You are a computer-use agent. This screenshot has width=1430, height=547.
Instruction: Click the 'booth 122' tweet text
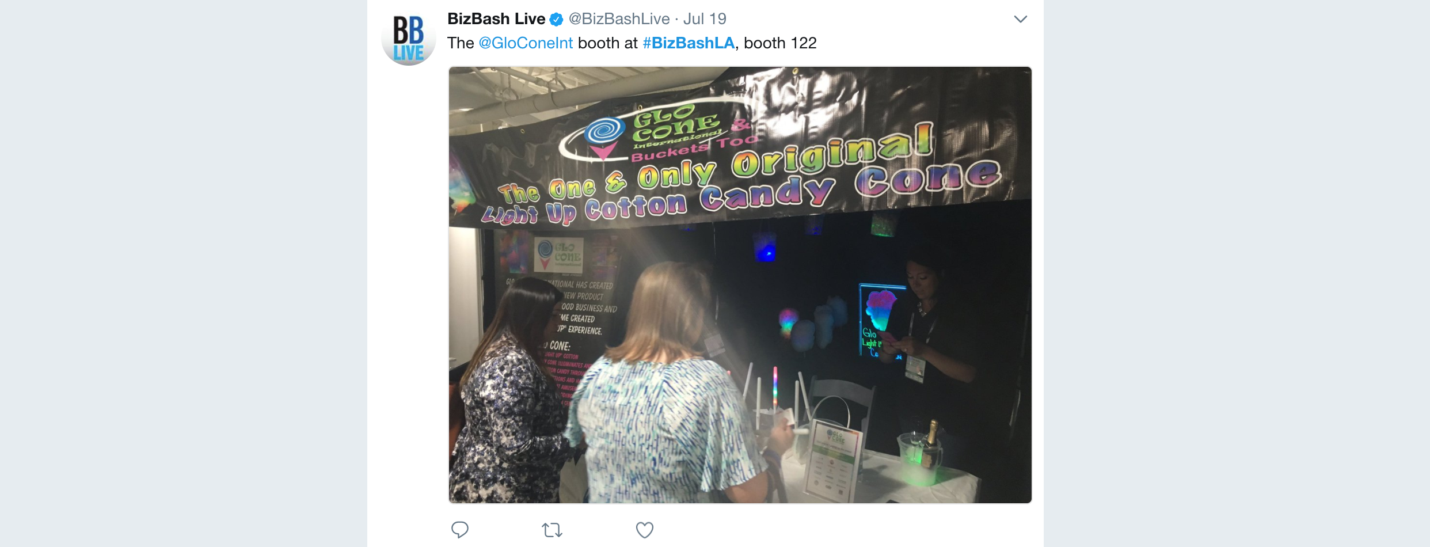coord(780,43)
